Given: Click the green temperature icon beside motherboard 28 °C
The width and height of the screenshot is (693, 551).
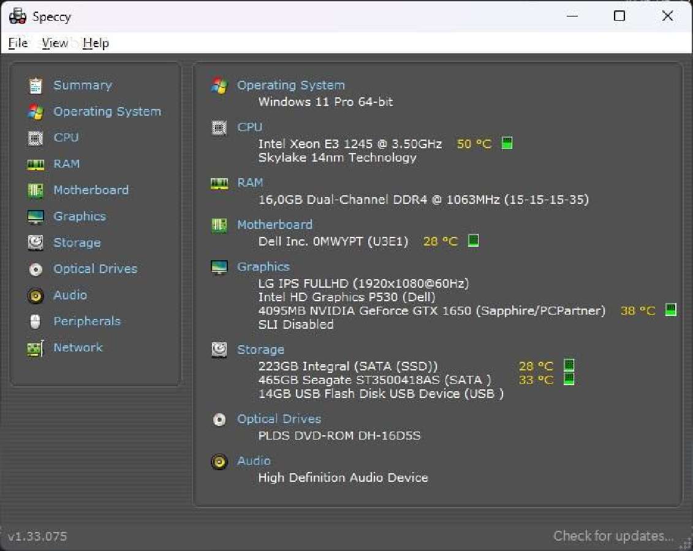Looking at the screenshot, I should click(474, 241).
